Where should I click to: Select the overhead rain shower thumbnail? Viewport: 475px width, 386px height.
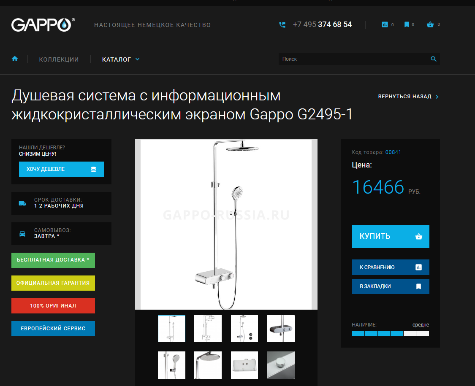pyautogui.click(x=208, y=365)
